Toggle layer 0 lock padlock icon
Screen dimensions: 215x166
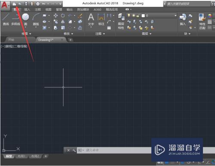coord(138,15)
